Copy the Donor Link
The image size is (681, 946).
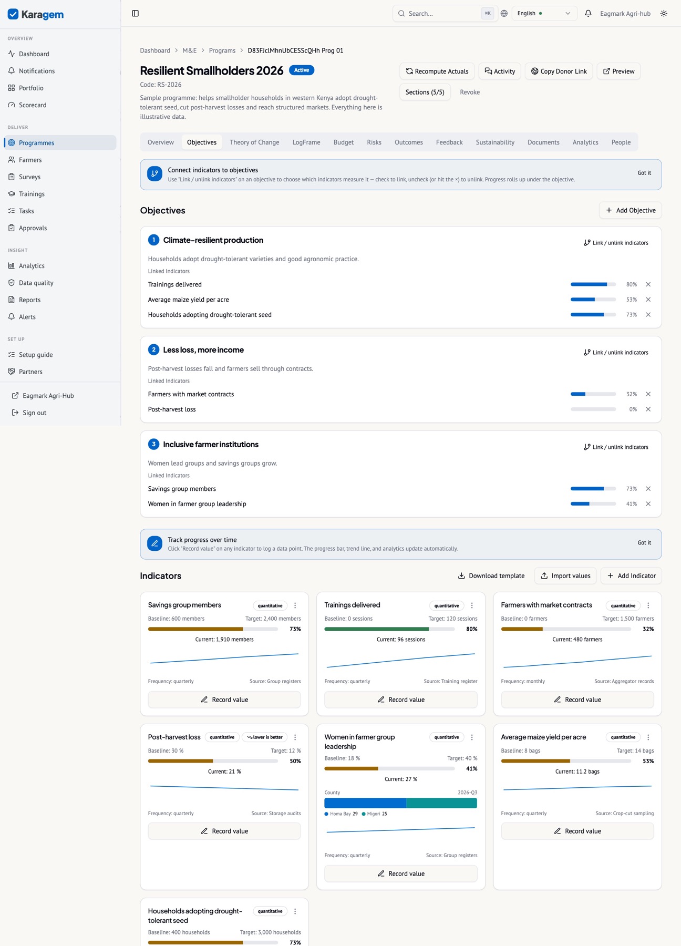pyautogui.click(x=559, y=71)
